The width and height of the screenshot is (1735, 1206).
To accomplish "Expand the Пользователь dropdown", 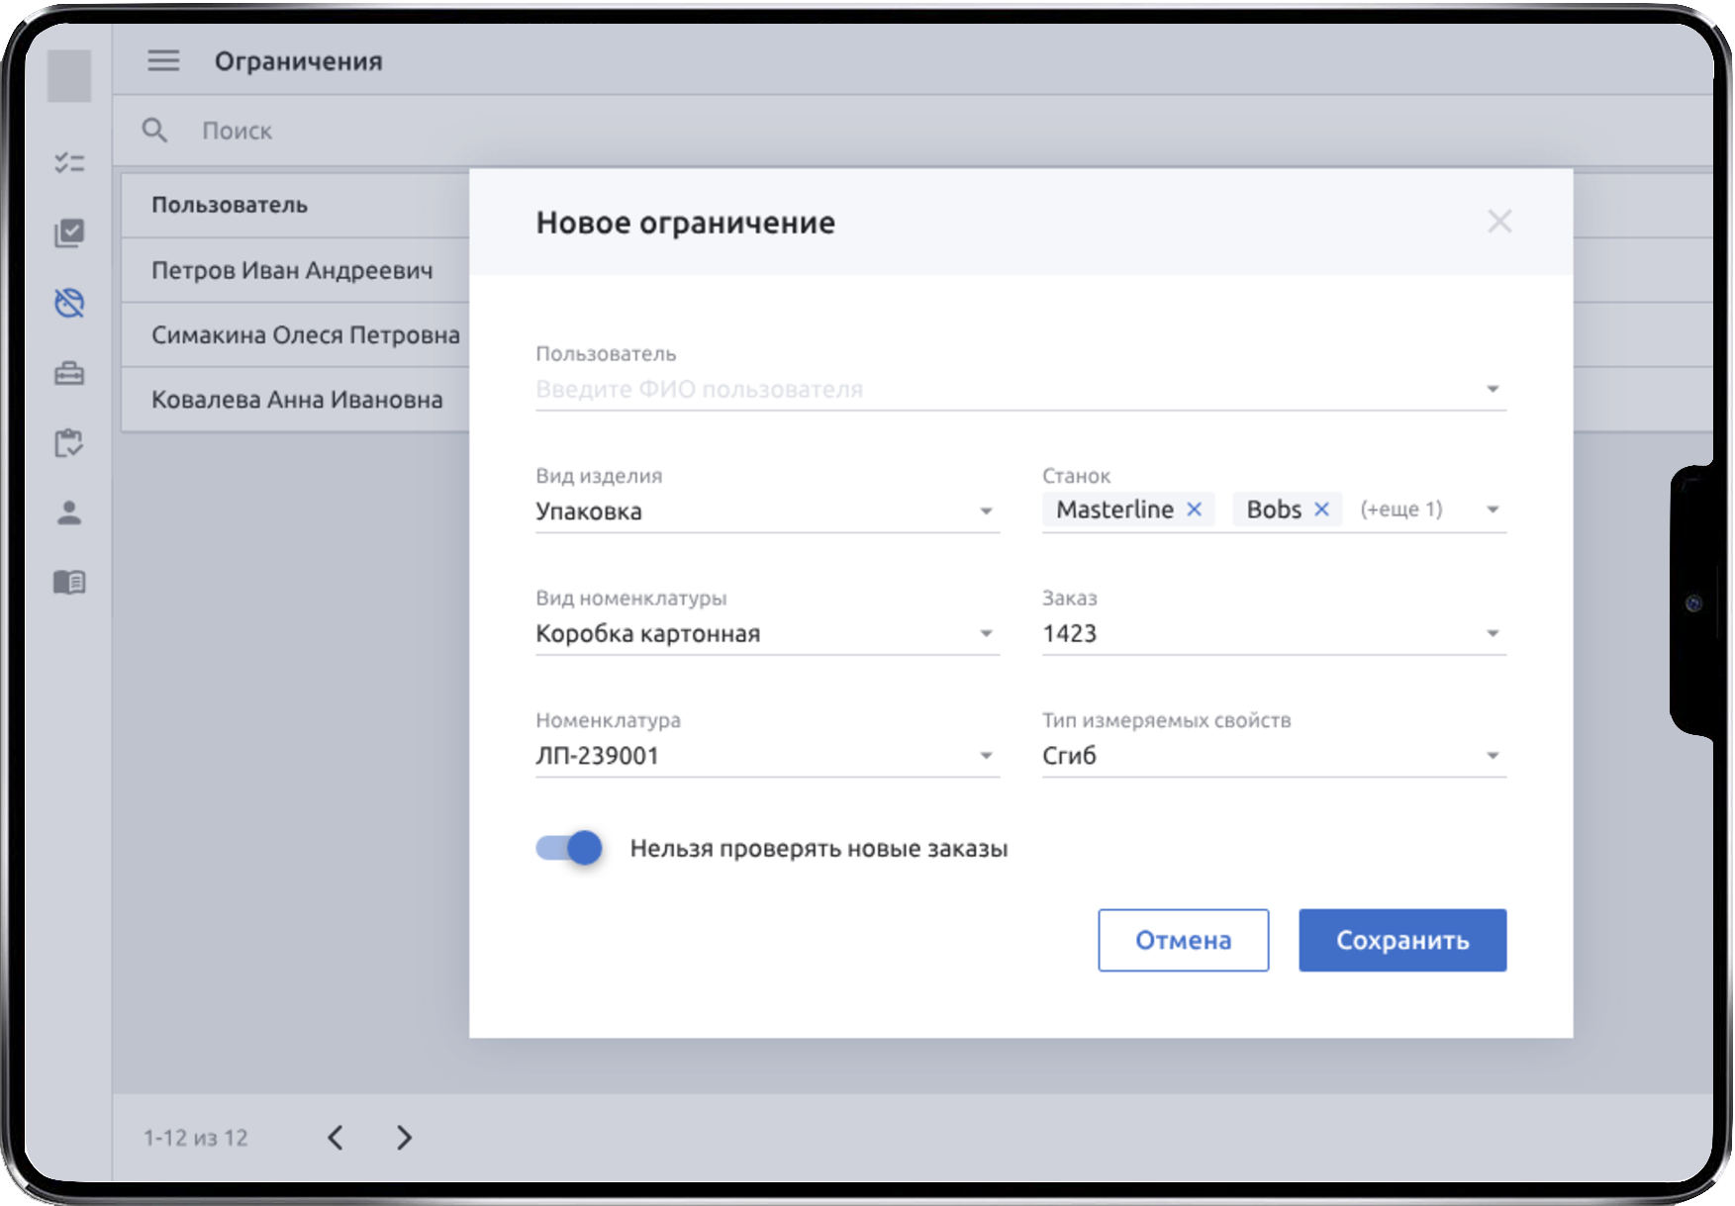I will pyautogui.click(x=1493, y=388).
